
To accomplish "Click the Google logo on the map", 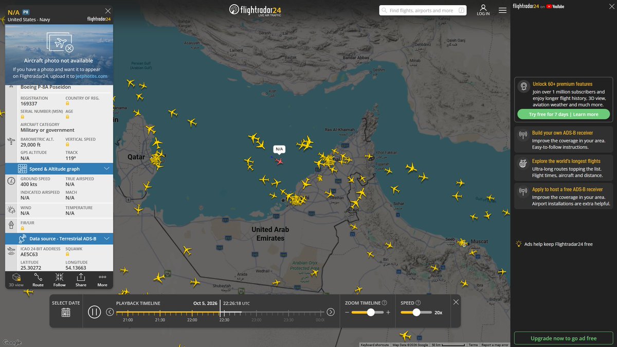I will 12,342.
